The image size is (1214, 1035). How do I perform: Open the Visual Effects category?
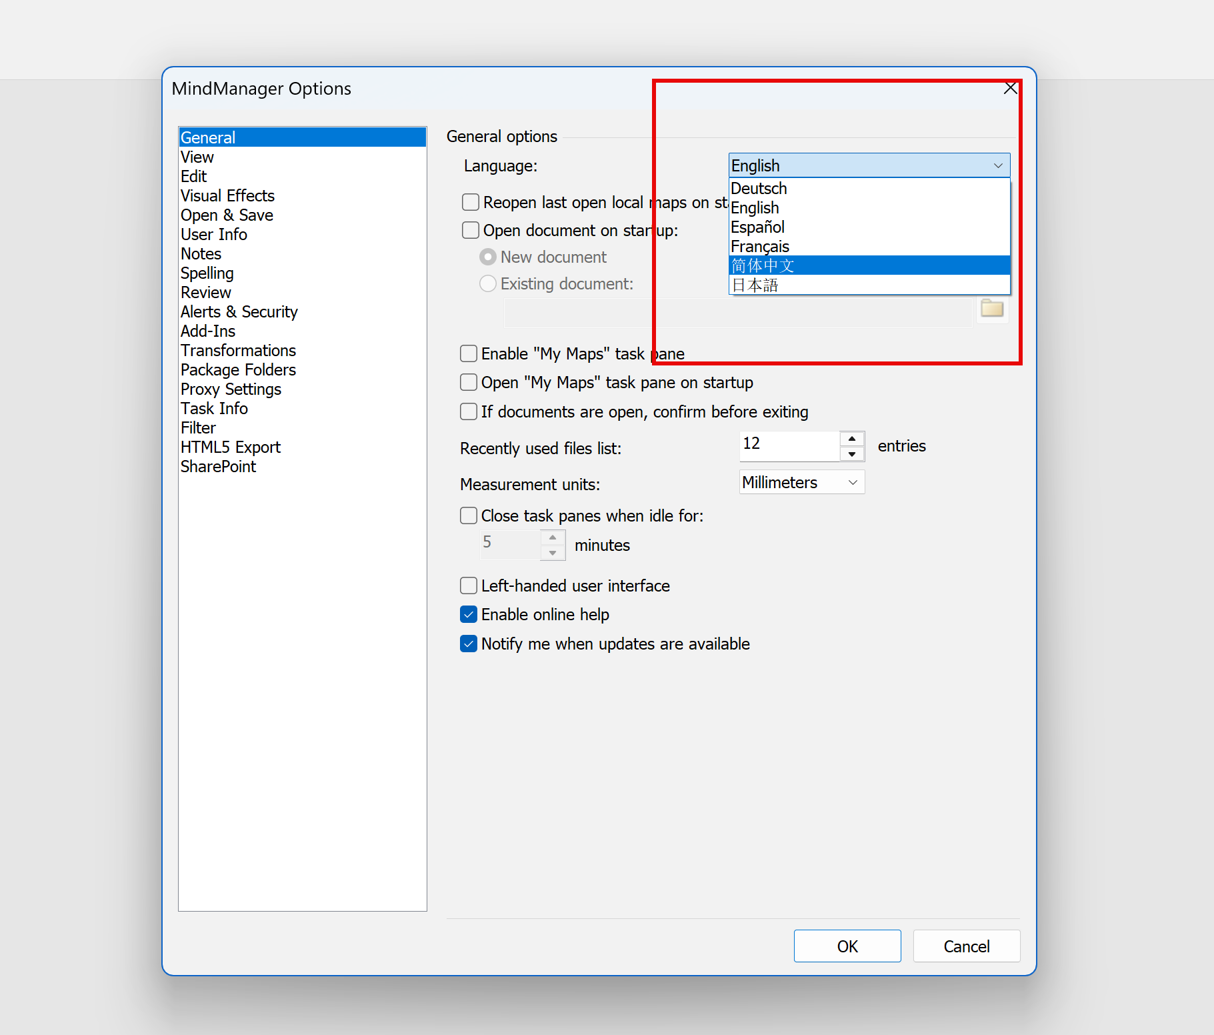pyautogui.click(x=227, y=196)
